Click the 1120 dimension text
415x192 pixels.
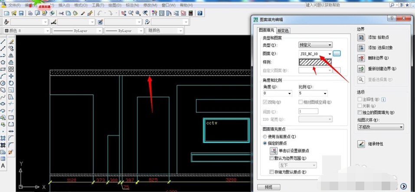click(72, 180)
